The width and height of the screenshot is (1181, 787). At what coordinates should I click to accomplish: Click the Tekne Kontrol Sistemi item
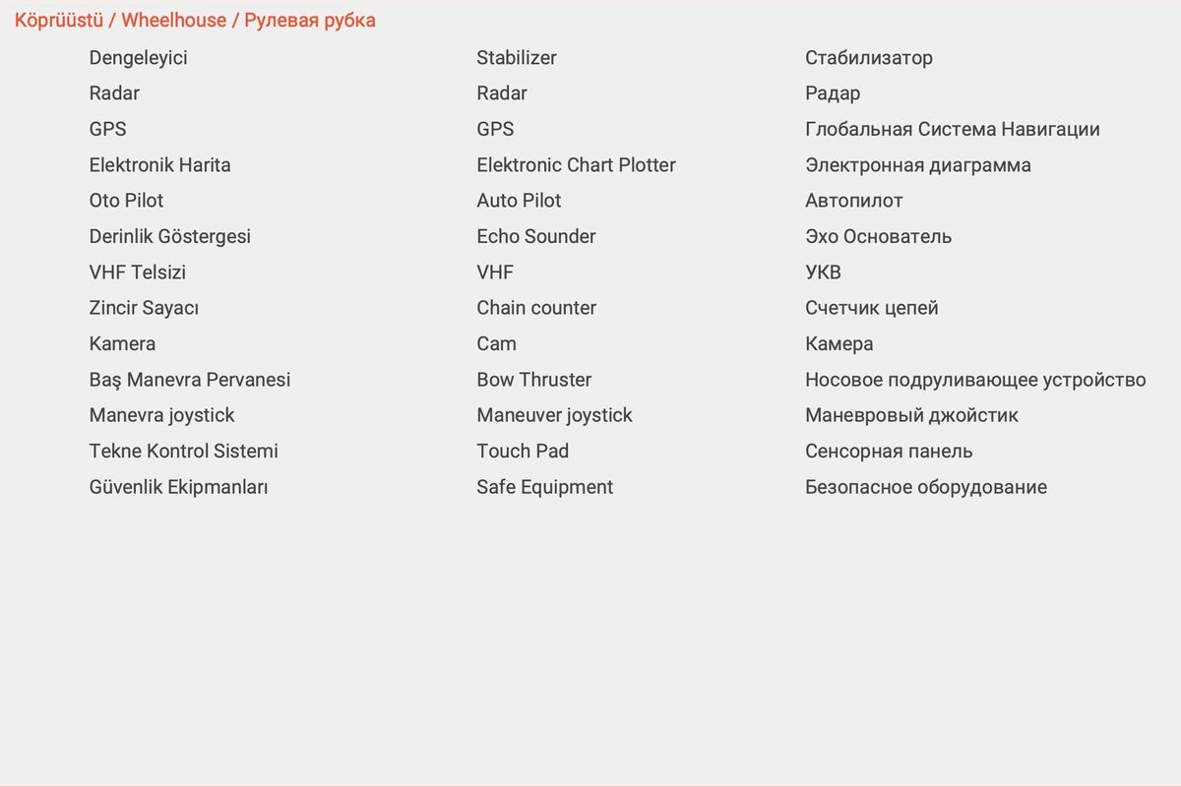pyautogui.click(x=183, y=452)
